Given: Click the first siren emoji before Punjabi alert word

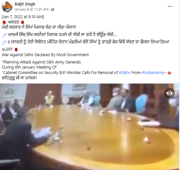Looking at the screenshot, I should point(4,22).
